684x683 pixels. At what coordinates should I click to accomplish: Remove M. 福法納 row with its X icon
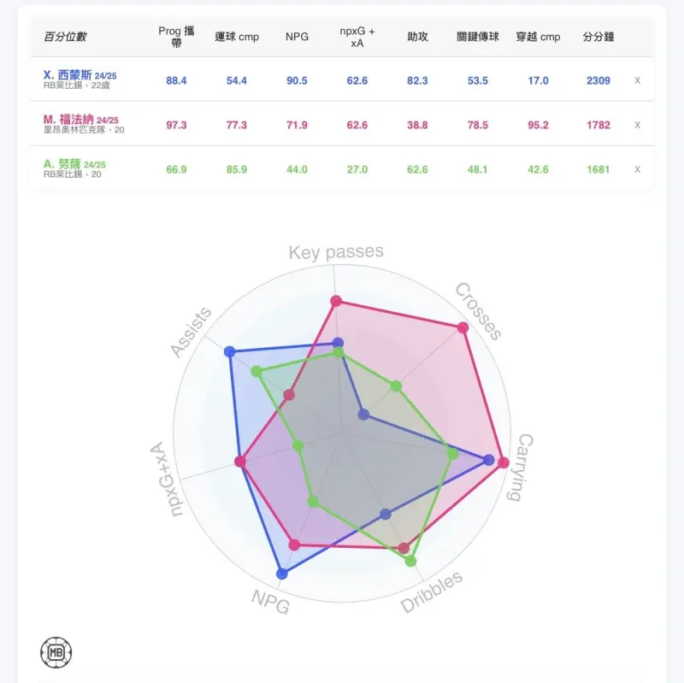point(637,125)
